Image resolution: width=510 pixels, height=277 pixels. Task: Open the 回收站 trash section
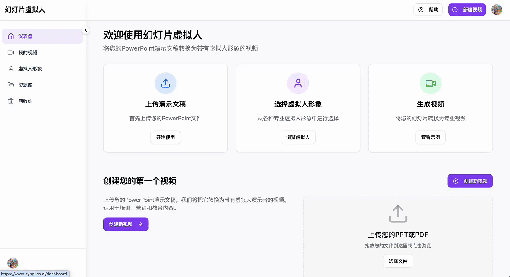coord(25,101)
